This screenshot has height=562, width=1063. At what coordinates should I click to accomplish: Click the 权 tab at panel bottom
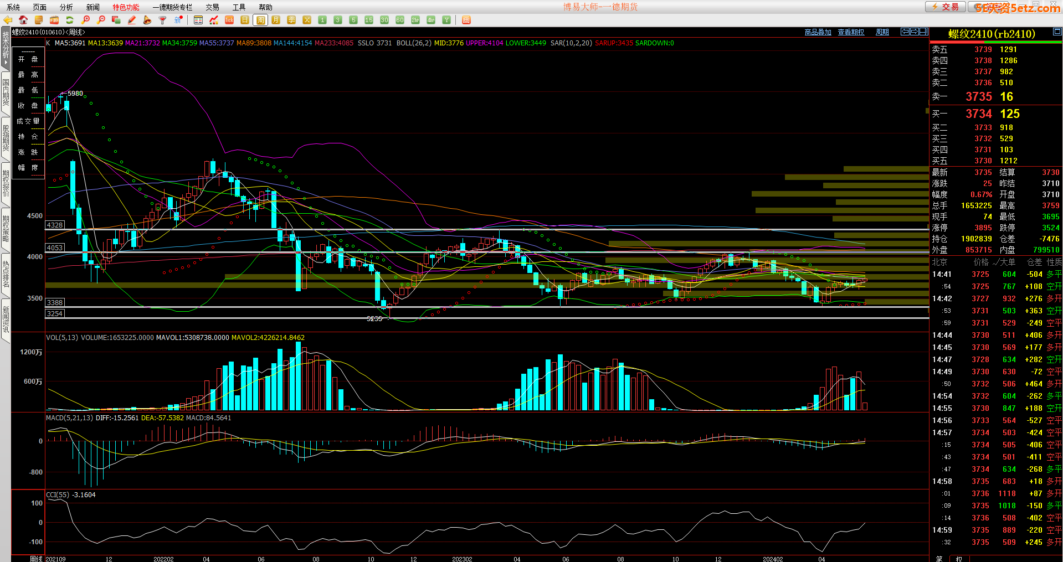pyautogui.click(x=959, y=558)
